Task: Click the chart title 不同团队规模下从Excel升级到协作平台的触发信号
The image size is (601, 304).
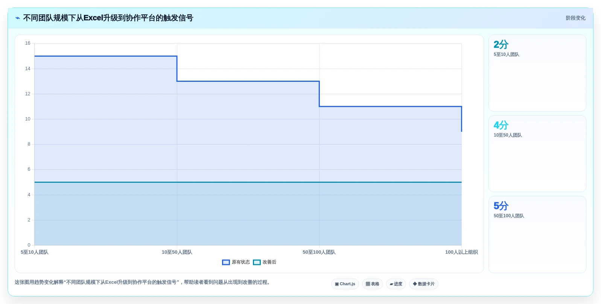Action: pyautogui.click(x=108, y=18)
